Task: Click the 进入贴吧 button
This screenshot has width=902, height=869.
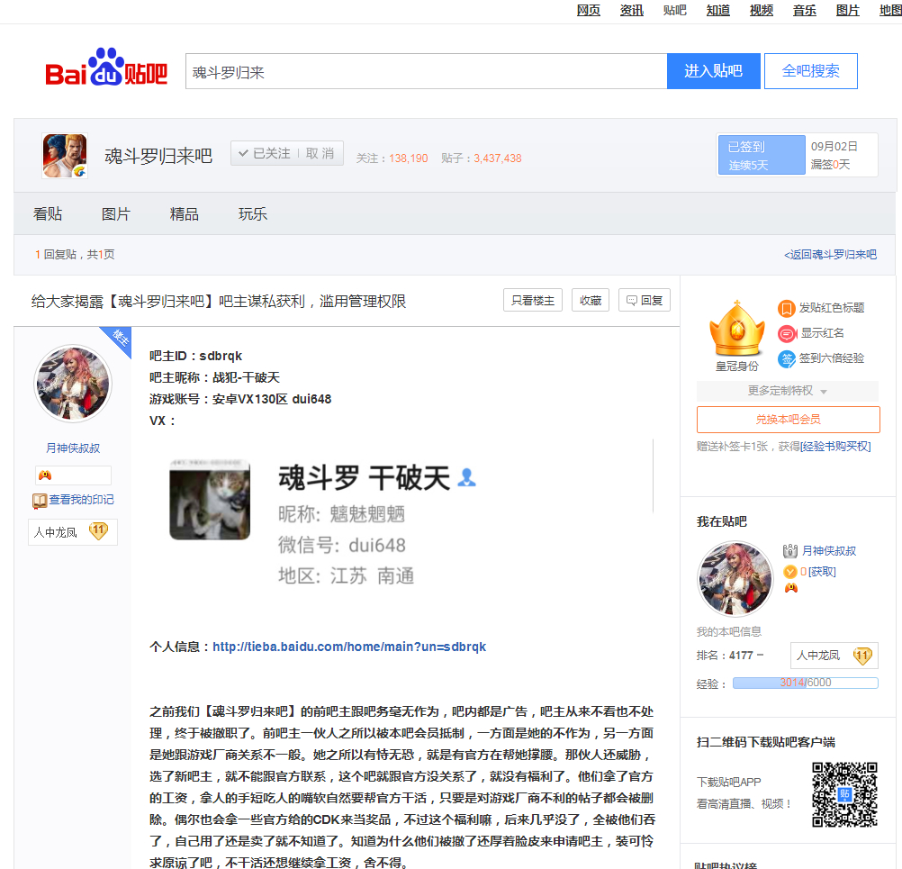Action: tap(713, 71)
